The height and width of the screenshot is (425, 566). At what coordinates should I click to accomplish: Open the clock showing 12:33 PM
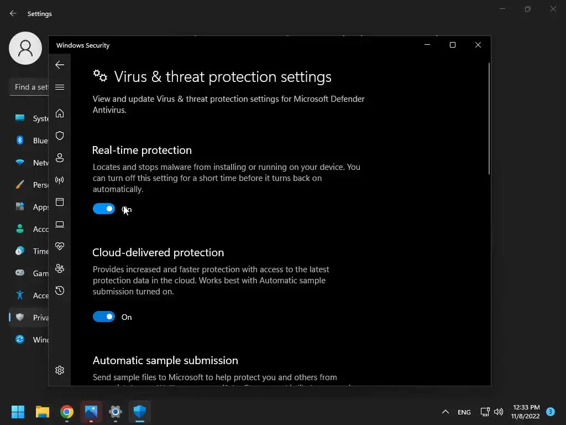click(x=525, y=412)
